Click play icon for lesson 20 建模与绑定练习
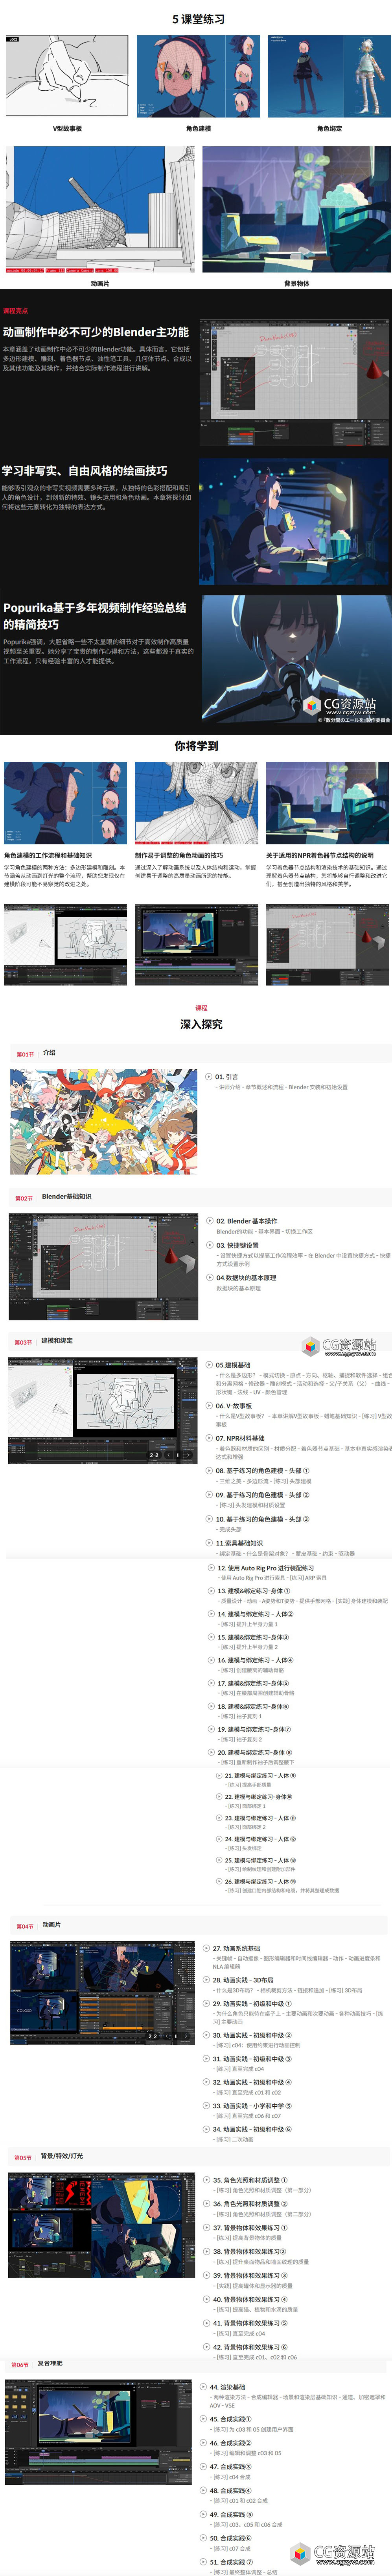 tap(212, 1752)
